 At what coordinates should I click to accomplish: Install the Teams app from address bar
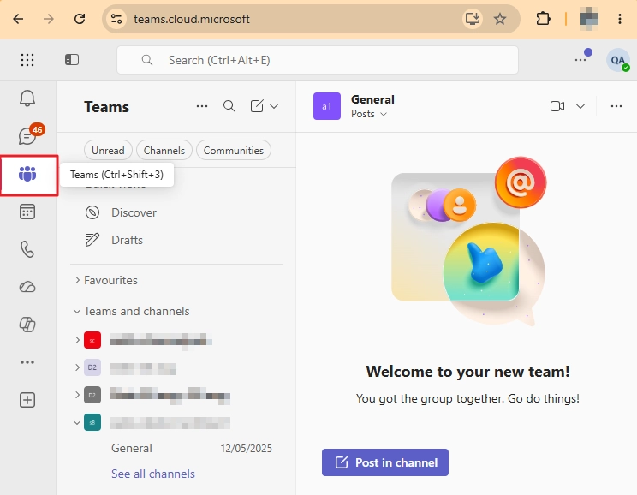473,19
